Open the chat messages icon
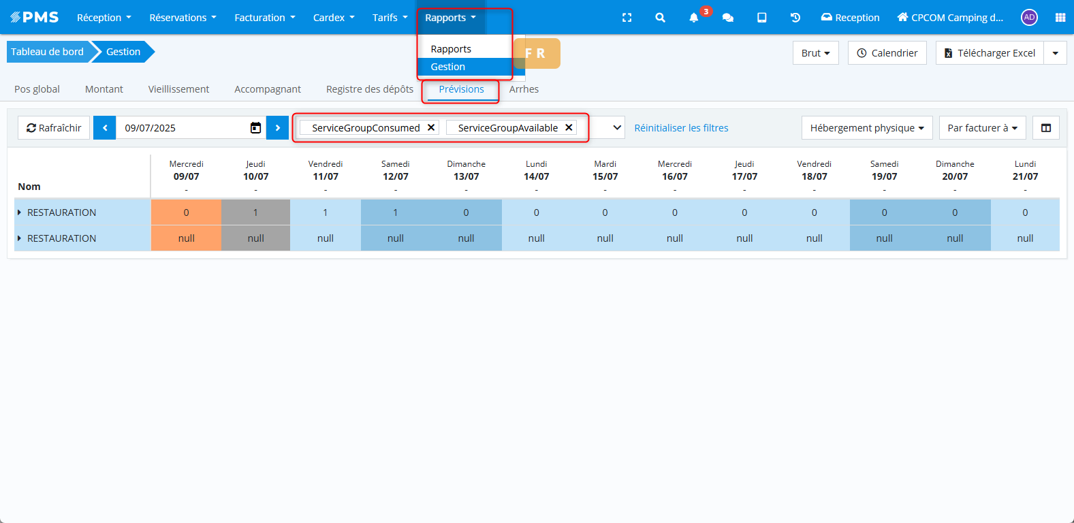 click(x=727, y=18)
